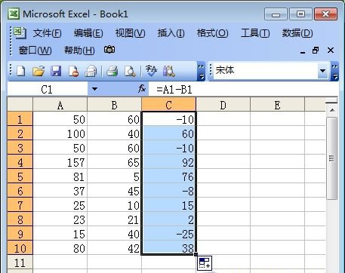
Task: Click inside the 宋体 font name field
Action: click(x=266, y=71)
